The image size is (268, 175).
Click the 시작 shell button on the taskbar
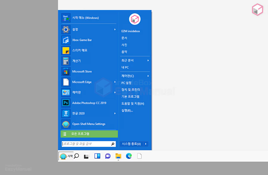(x=66, y=156)
